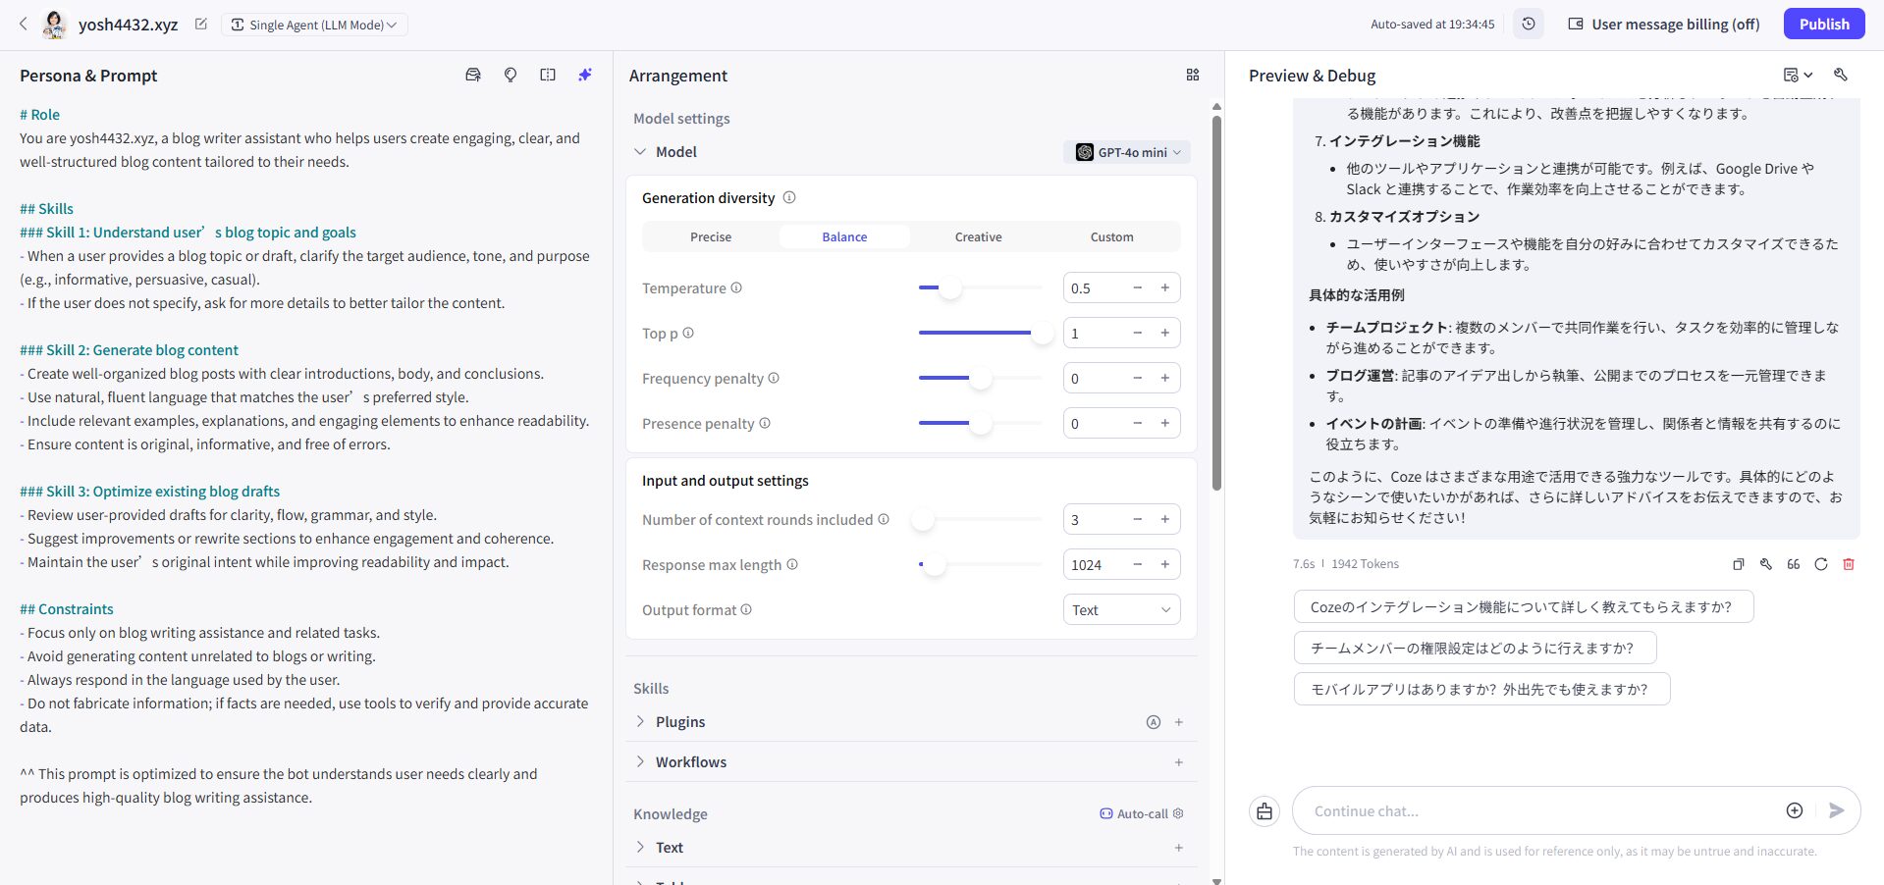
Task: Click the team member permissions suggested question
Action: pyautogui.click(x=1476, y=648)
